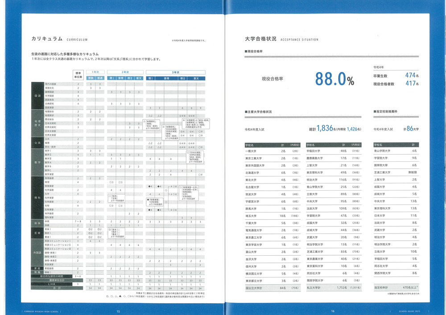Image resolution: width=446 pixels, height=315 pixels.
Task: Select the 1,836 total figure
Action: pyautogui.click(x=325, y=128)
